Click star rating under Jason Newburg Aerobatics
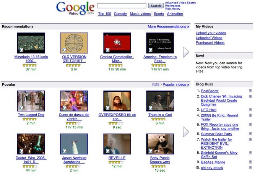Screen dimensions: 255x177 [73, 166]
